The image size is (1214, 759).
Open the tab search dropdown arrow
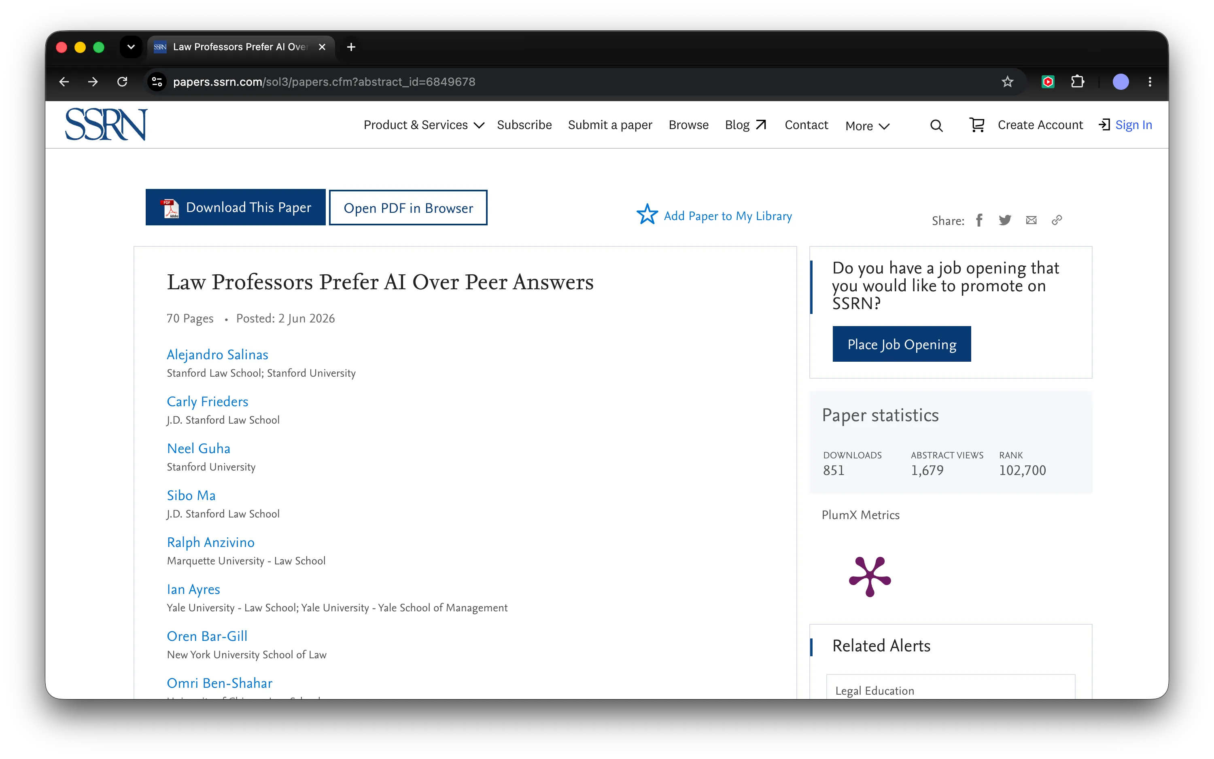pos(131,47)
